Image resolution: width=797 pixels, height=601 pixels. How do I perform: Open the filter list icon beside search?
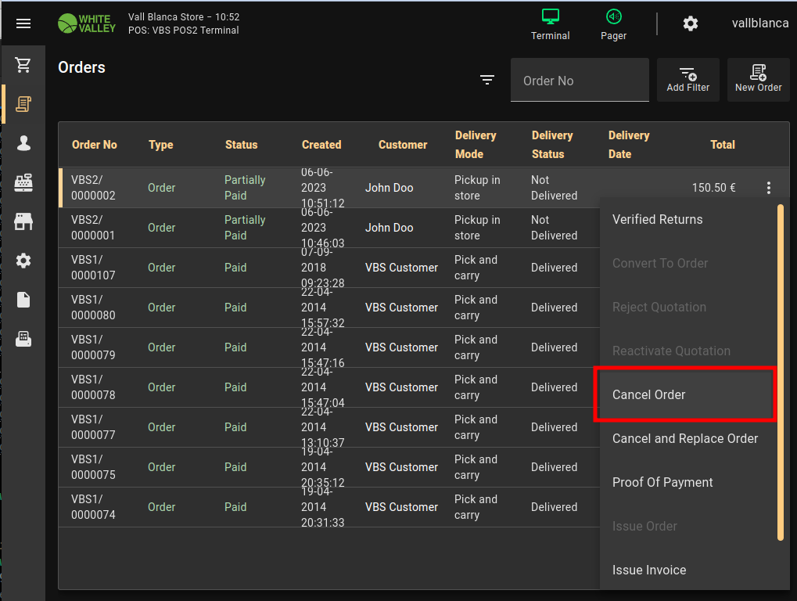pos(487,80)
